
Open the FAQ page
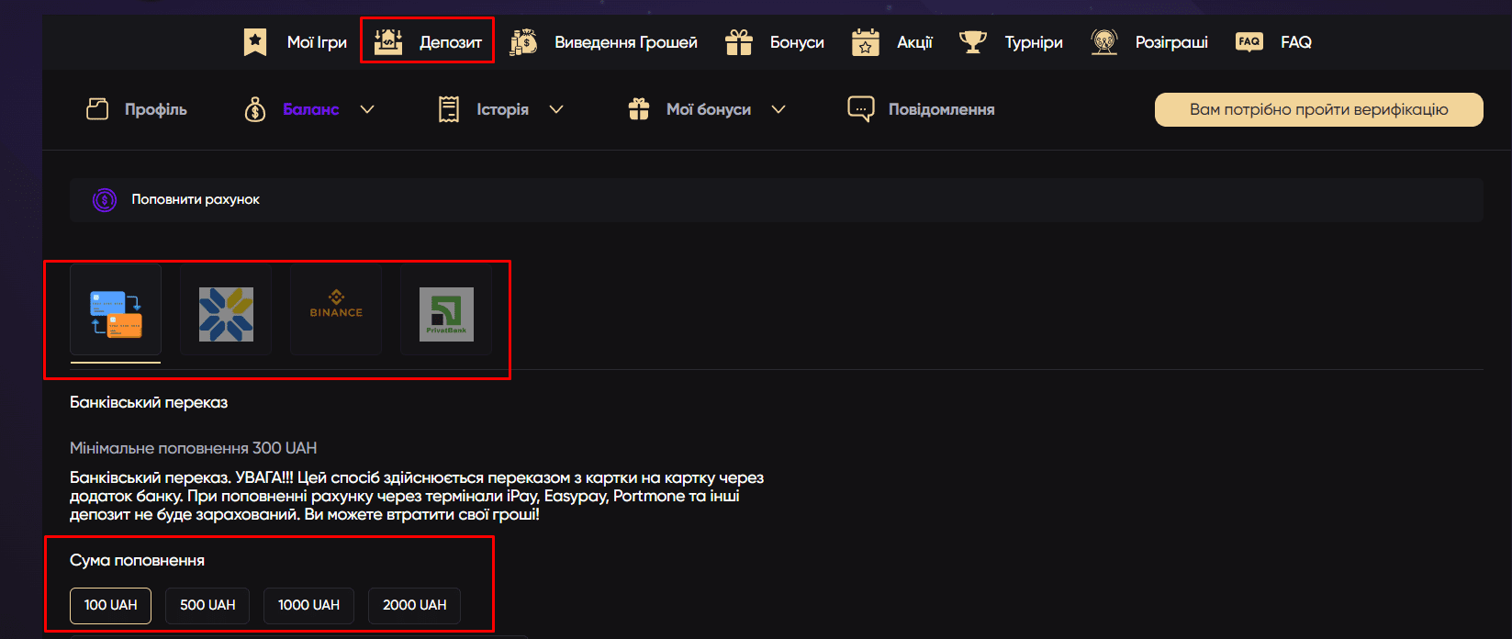click(x=1296, y=42)
